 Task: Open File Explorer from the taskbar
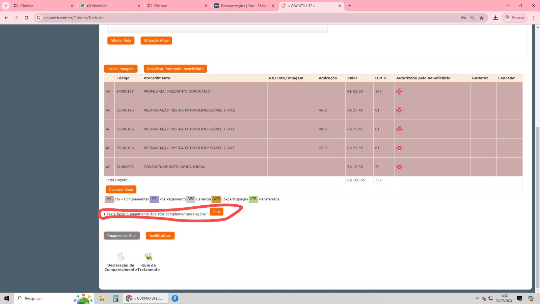click(102, 298)
